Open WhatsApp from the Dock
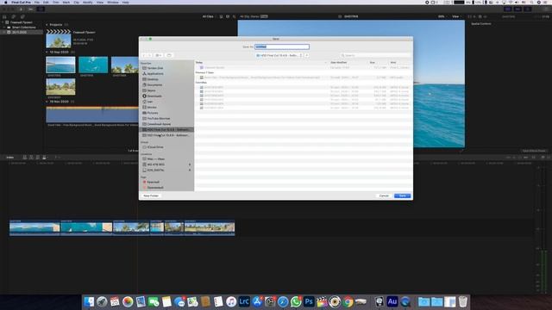This screenshot has height=310, width=552. 296,301
